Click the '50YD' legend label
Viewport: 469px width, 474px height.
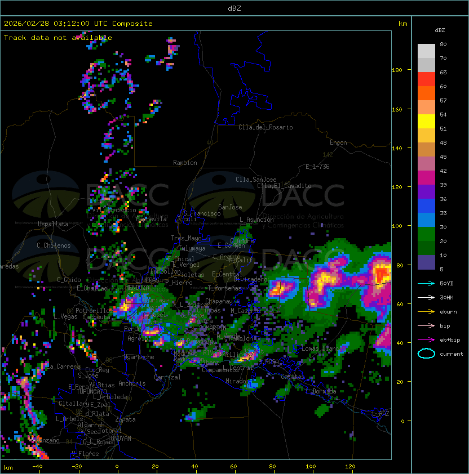(x=446, y=284)
